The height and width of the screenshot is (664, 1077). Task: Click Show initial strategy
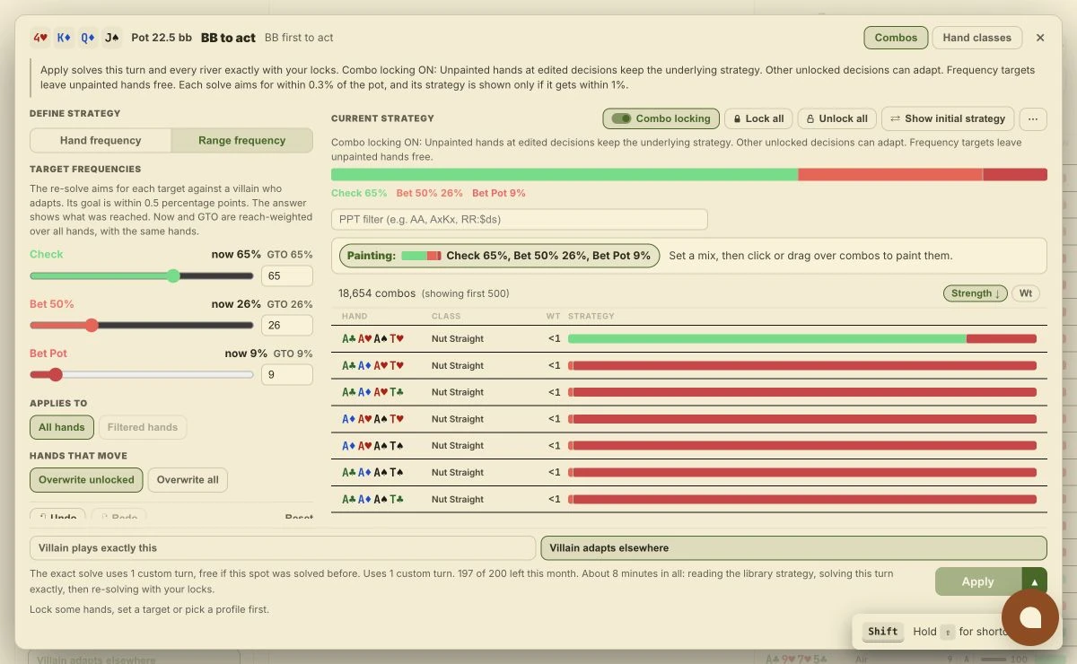[948, 118]
